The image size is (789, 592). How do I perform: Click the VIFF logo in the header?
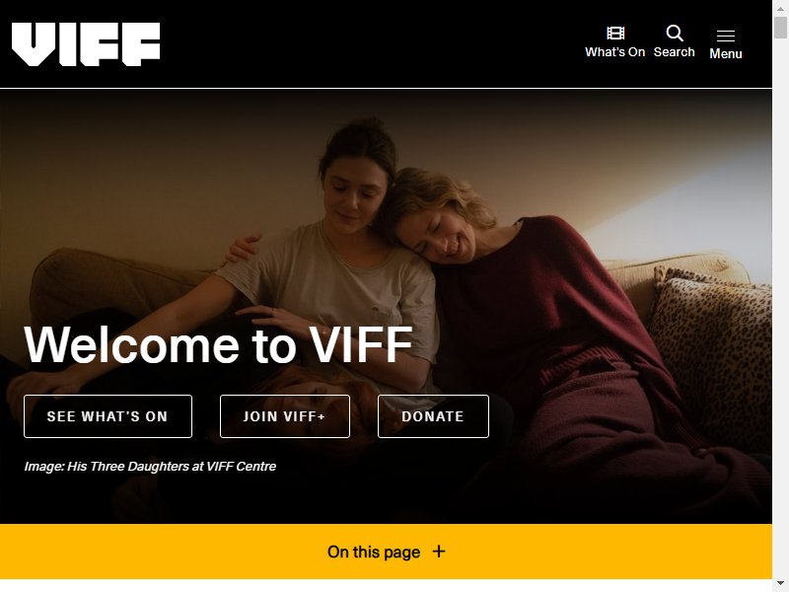click(x=86, y=44)
